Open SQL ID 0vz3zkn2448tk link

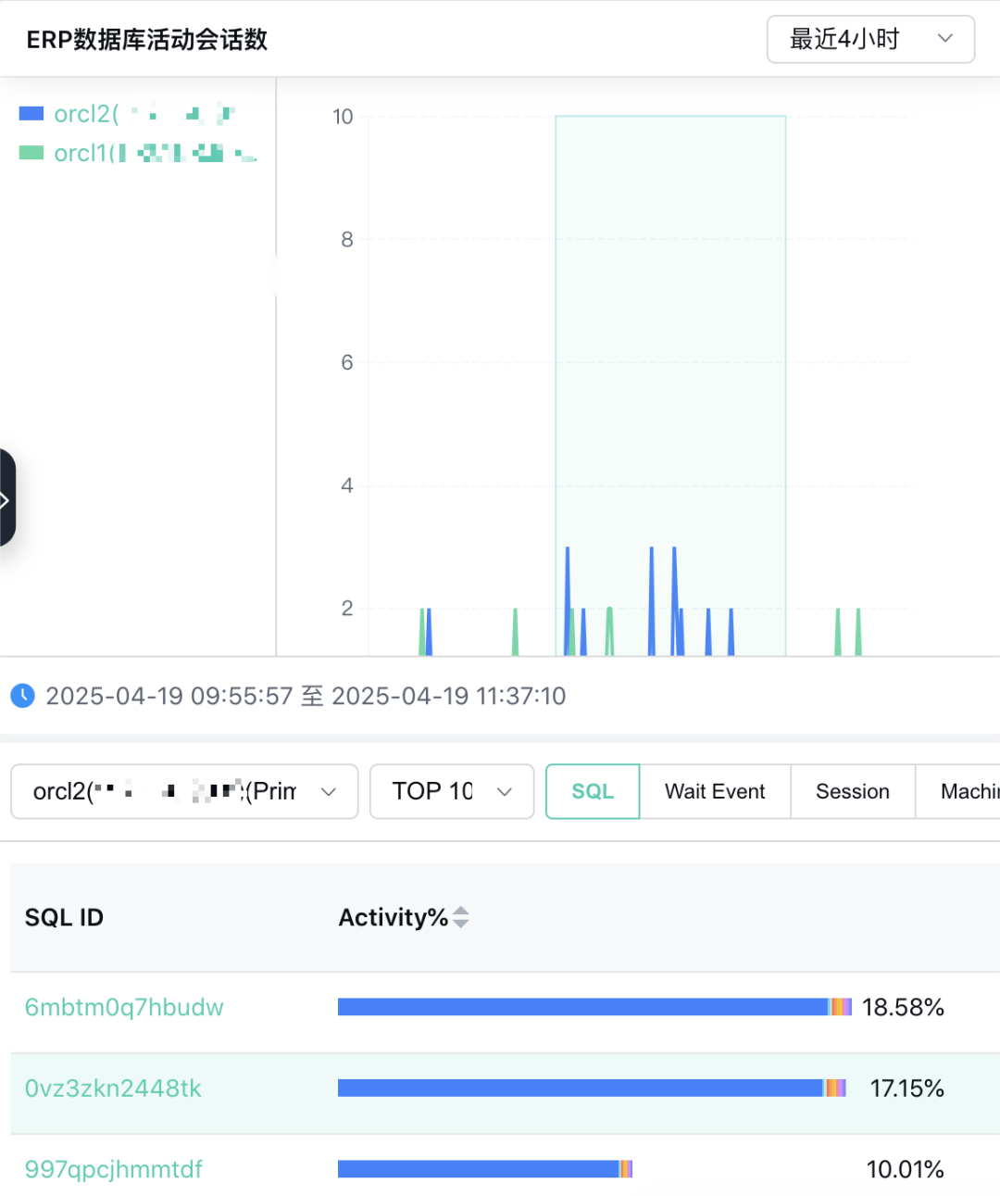[x=113, y=1088]
